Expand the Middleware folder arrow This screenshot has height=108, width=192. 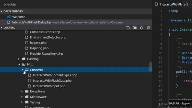22,97
